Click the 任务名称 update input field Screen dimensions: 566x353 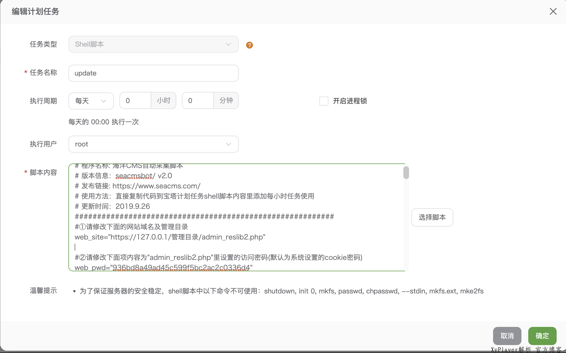click(x=153, y=73)
